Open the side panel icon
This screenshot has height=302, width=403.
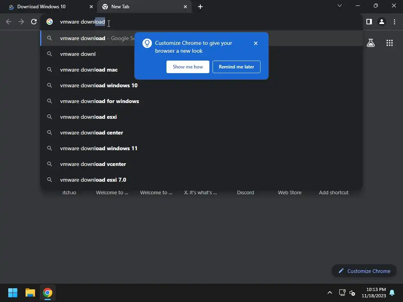click(369, 22)
